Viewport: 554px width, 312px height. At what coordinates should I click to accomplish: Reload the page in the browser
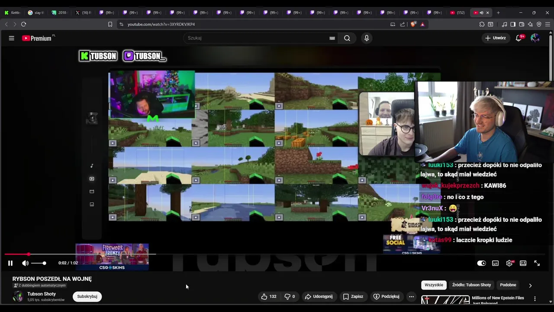pyautogui.click(x=23, y=24)
